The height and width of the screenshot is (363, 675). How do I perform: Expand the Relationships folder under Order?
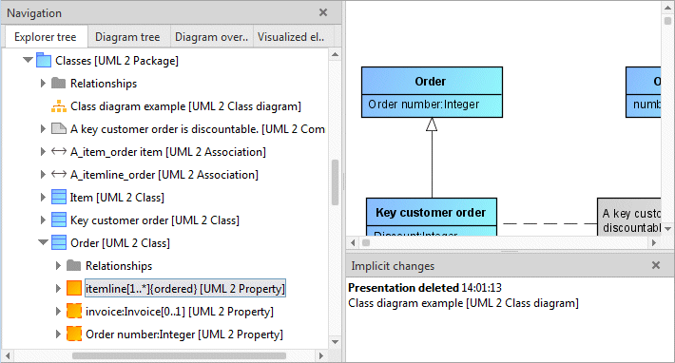(58, 265)
